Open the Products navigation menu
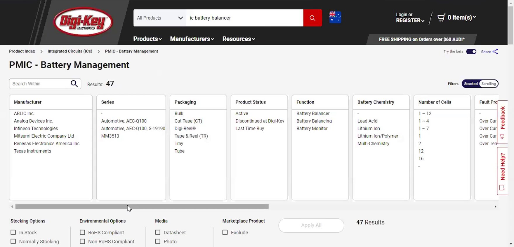 click(147, 39)
